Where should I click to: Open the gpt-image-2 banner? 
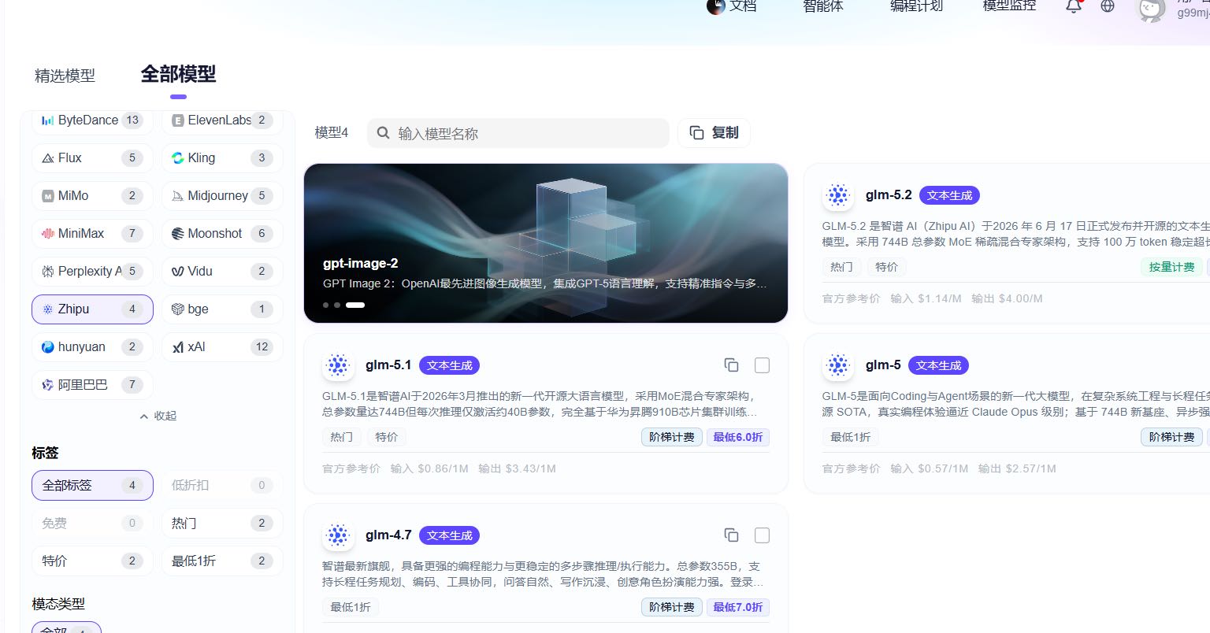click(545, 243)
